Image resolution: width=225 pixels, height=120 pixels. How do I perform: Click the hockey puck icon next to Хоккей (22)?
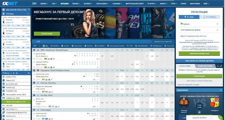(4, 87)
